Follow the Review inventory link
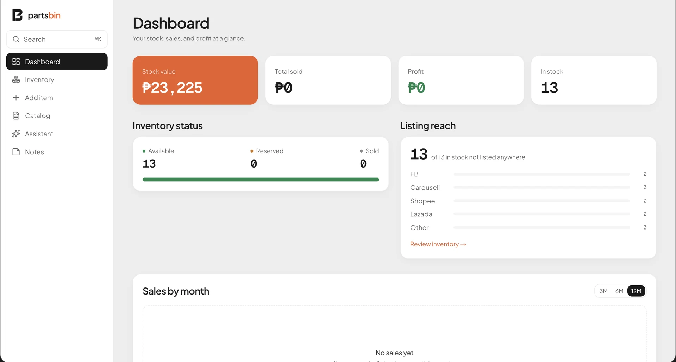Screen dimensions: 676x362 tap(438, 244)
